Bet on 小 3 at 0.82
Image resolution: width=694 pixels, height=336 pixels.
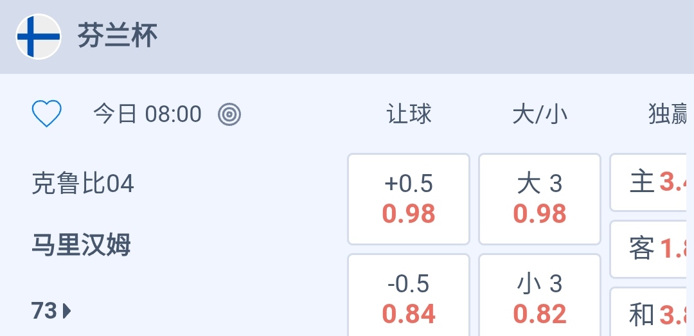(x=540, y=299)
